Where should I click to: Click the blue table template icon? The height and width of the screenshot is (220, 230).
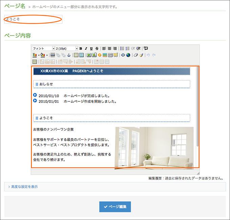pyautogui.click(x=82, y=55)
